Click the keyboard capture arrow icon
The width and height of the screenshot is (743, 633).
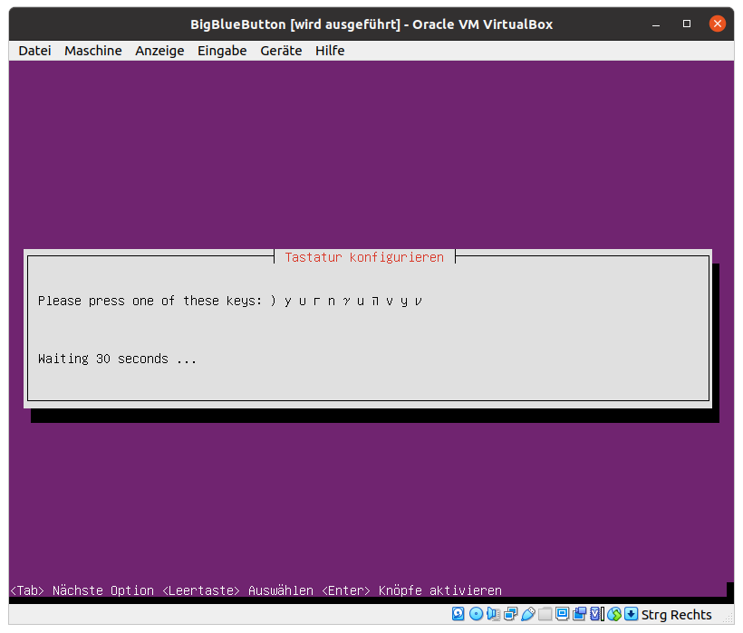click(x=632, y=614)
